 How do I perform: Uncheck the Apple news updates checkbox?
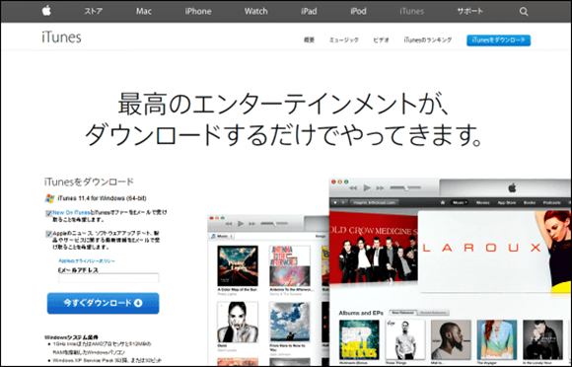(48, 234)
